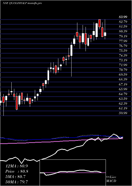The width and height of the screenshot is (132, 186).
Task: Click the '50MA : 79.7' readout
Action: (17, 181)
